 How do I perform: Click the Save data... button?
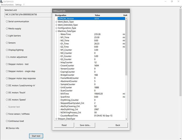[x=85, y=125]
